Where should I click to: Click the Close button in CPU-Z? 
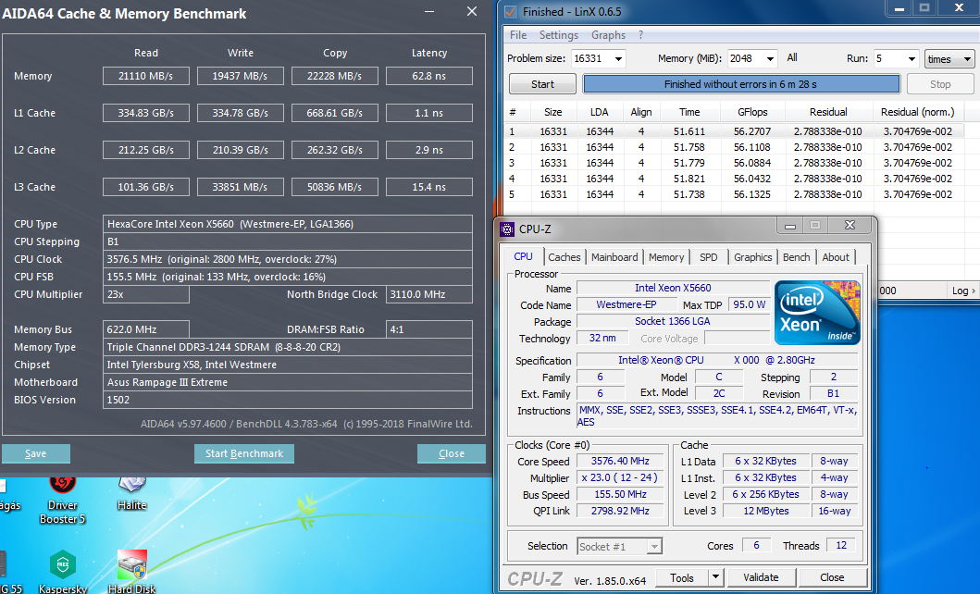(832, 577)
